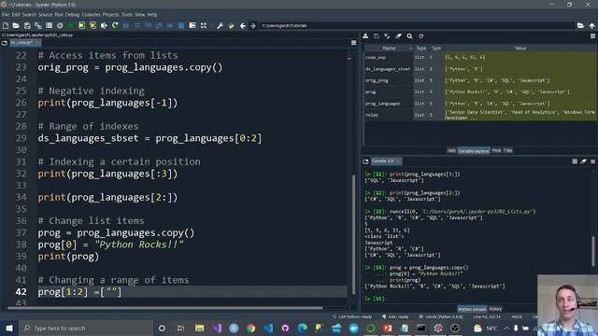Open the Debug menu

pyautogui.click(x=72, y=15)
